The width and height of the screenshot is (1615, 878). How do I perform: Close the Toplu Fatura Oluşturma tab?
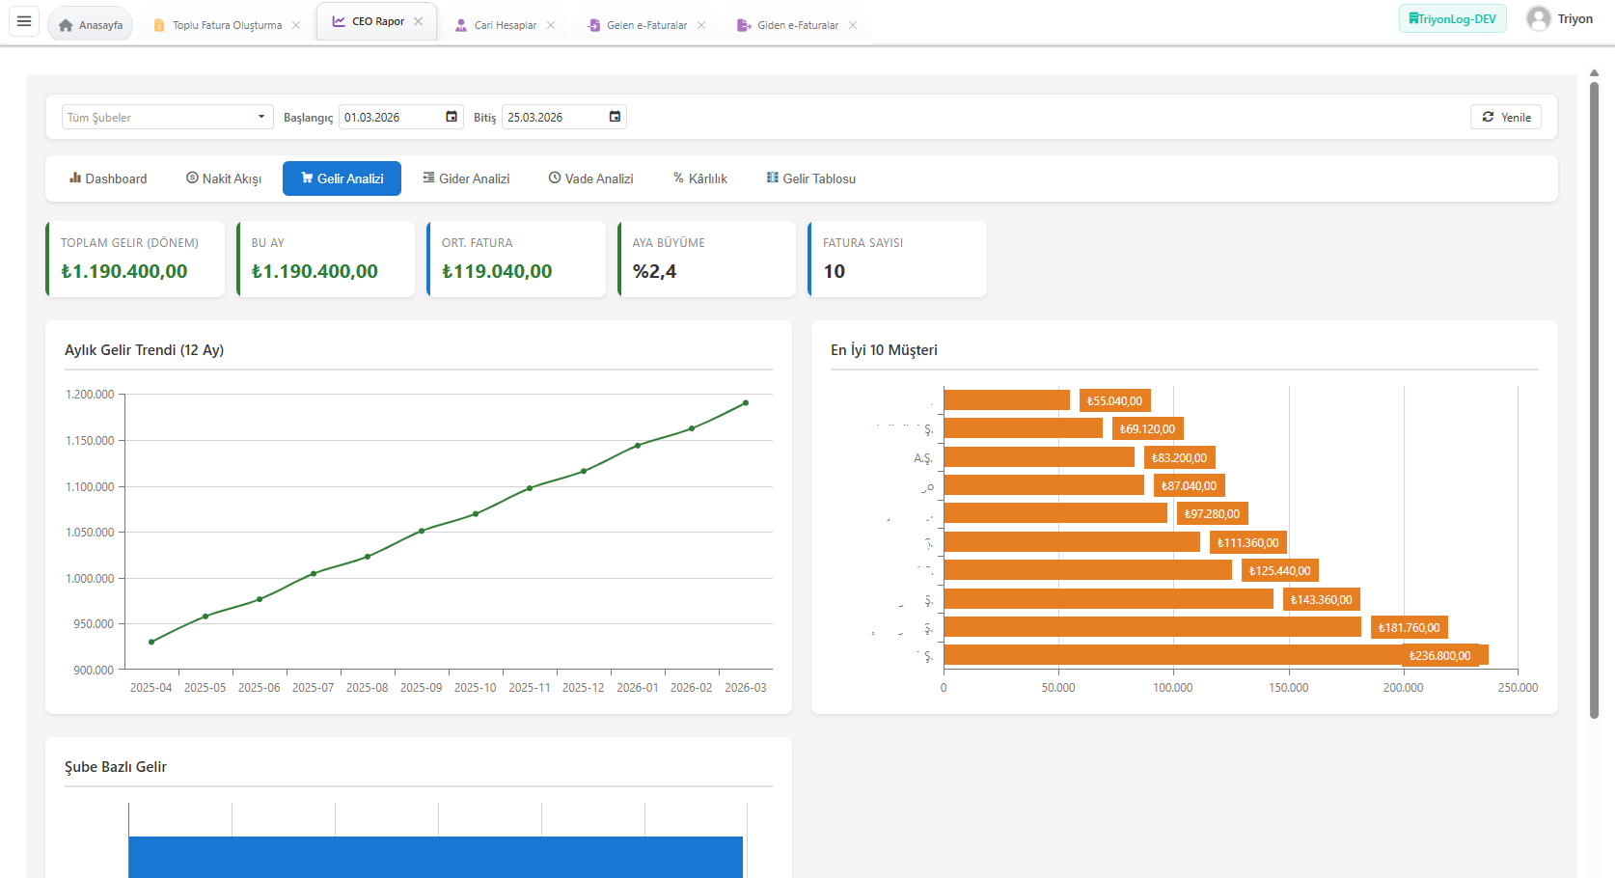(x=296, y=25)
